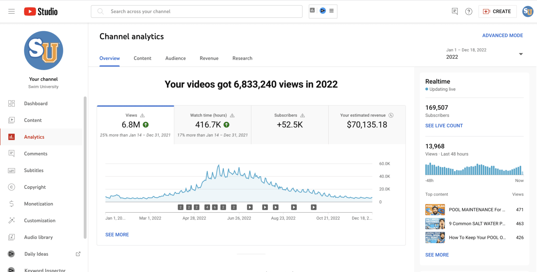Image resolution: width=537 pixels, height=272 pixels.
Task: Click the Swim University channel logo in sidebar
Action: 44,50
